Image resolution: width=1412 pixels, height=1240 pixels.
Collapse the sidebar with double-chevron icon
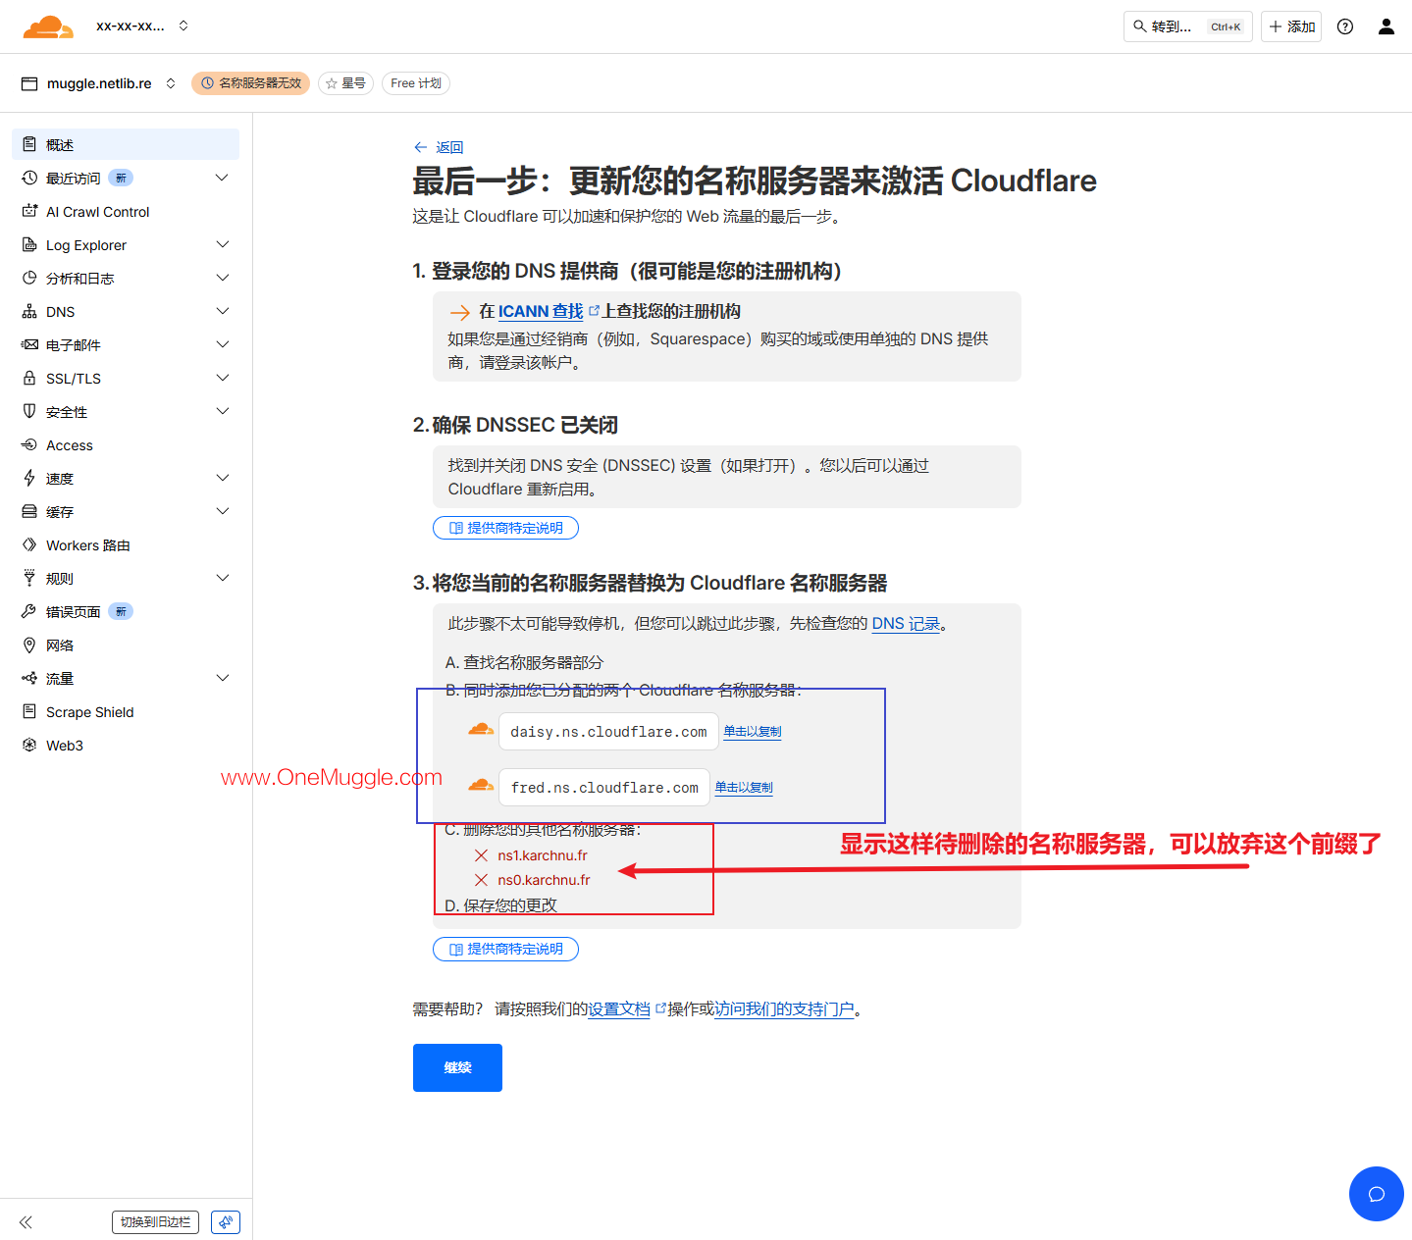point(26,1222)
